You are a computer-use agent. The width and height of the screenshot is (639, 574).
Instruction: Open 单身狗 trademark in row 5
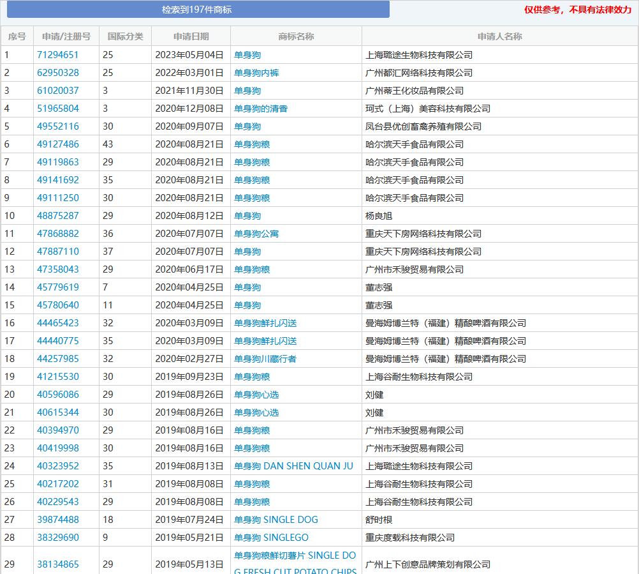coord(247,126)
